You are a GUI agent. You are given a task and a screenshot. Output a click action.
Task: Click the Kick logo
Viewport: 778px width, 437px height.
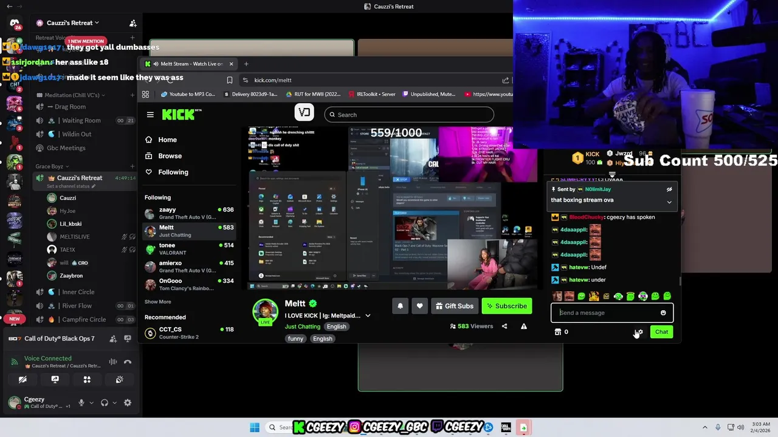click(181, 114)
